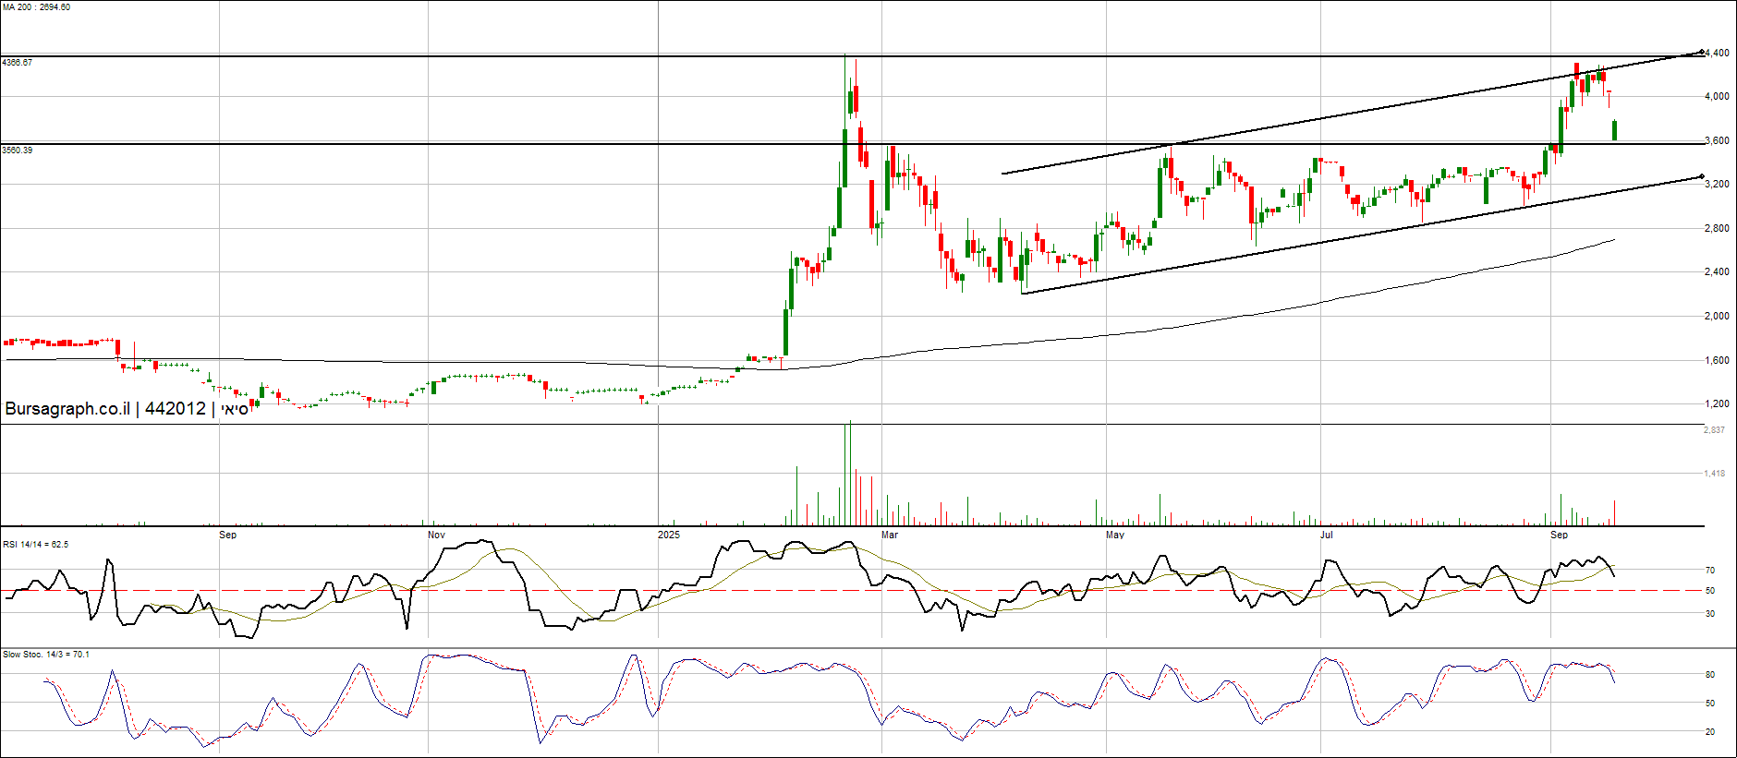Click the 2025 date axis label

(x=669, y=535)
